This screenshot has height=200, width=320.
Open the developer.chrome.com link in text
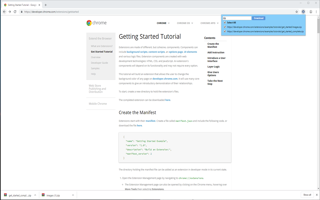(x=165, y=79)
